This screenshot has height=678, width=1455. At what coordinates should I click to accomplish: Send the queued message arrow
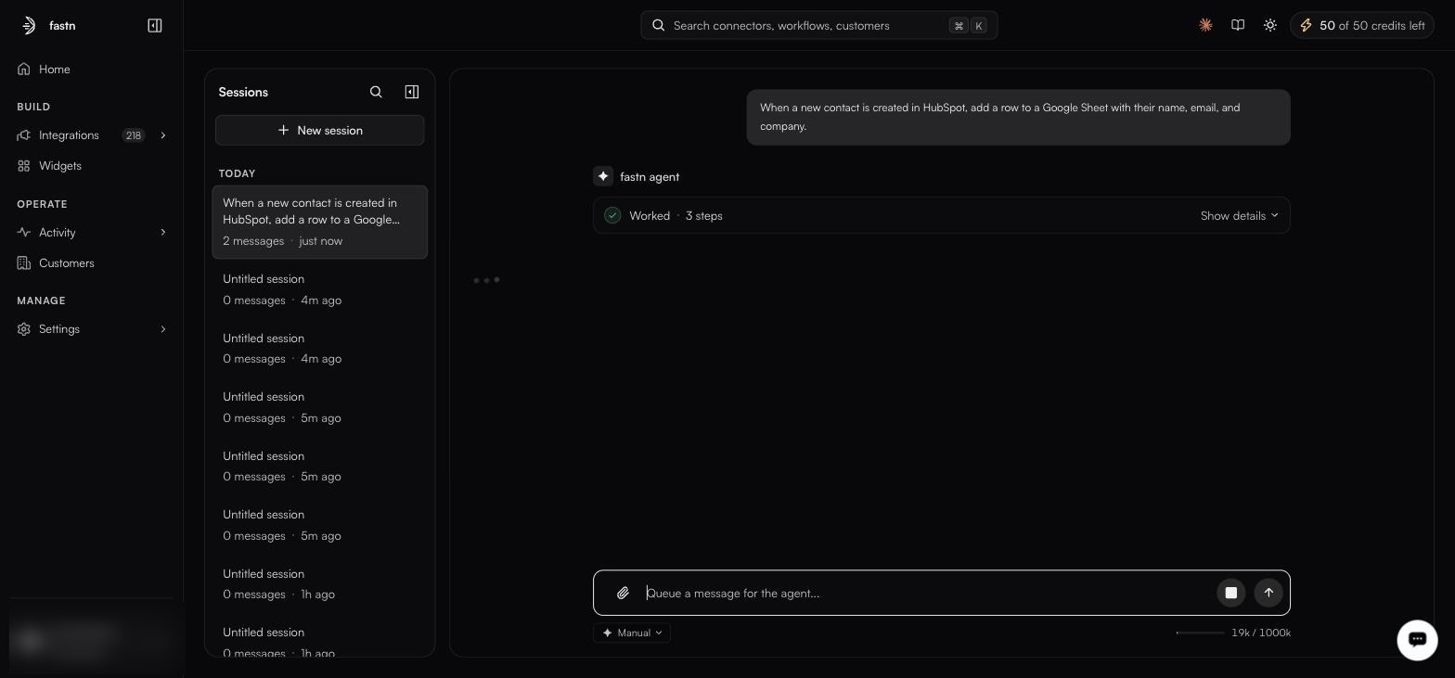(x=1268, y=594)
